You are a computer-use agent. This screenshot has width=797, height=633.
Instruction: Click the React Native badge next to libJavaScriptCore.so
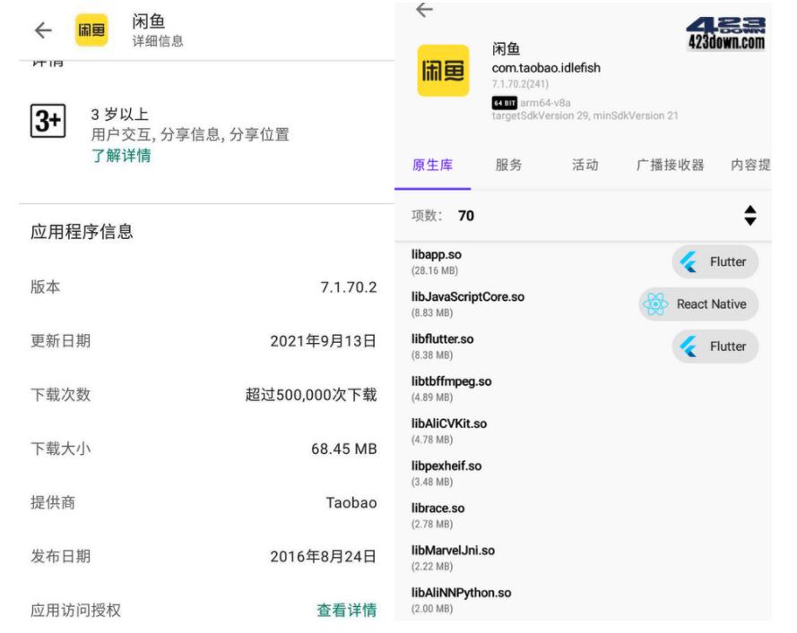699,304
